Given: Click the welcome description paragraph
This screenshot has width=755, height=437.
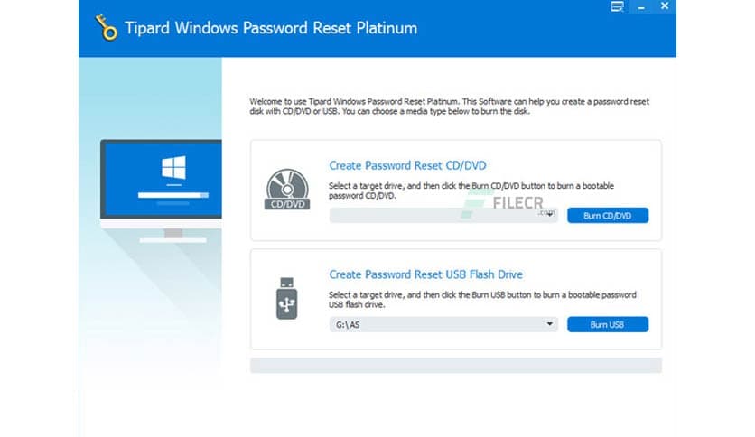Looking at the screenshot, I should point(449,107).
